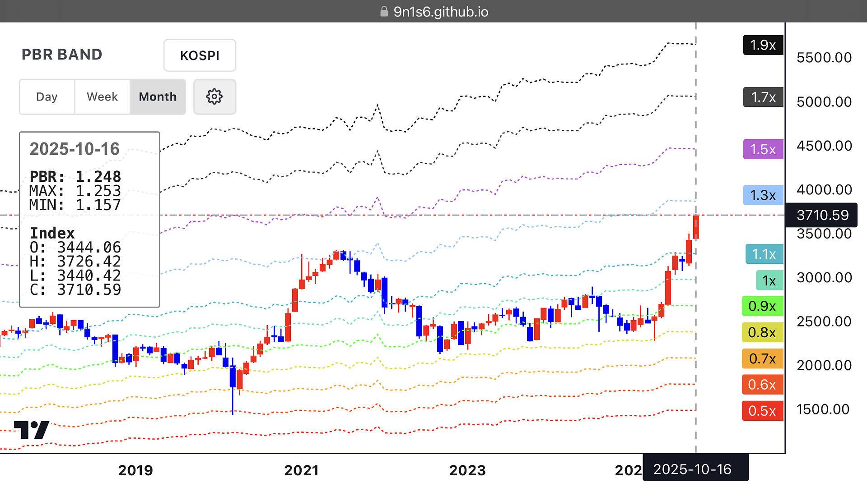Click the red 0.5x band label

(762, 411)
